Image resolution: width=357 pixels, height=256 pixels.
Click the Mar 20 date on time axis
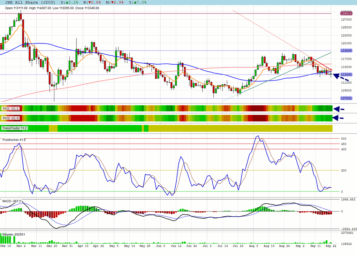click(x=52, y=246)
